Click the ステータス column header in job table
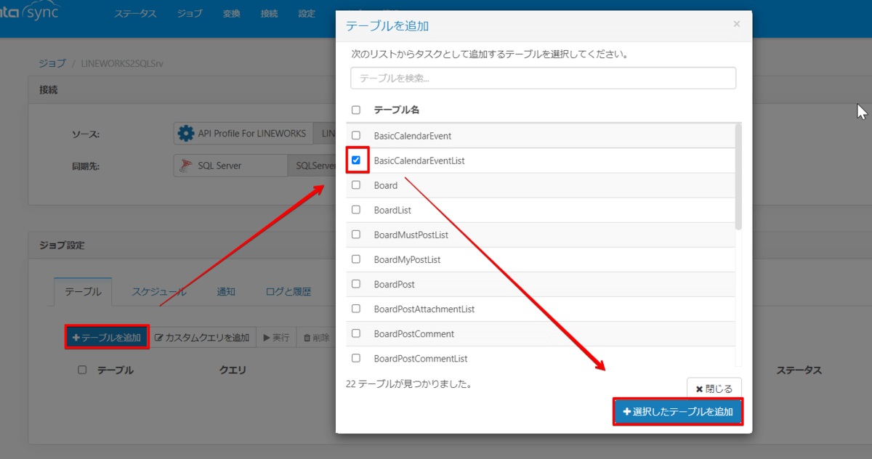 tap(799, 370)
